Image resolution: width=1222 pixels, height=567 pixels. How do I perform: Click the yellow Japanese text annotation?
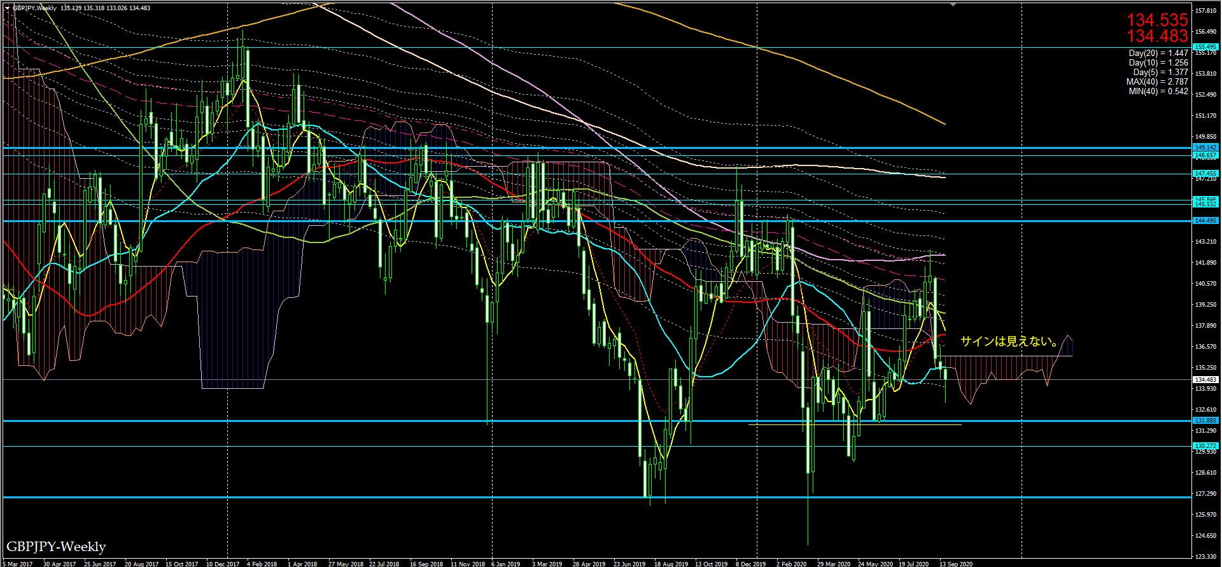click(1009, 342)
